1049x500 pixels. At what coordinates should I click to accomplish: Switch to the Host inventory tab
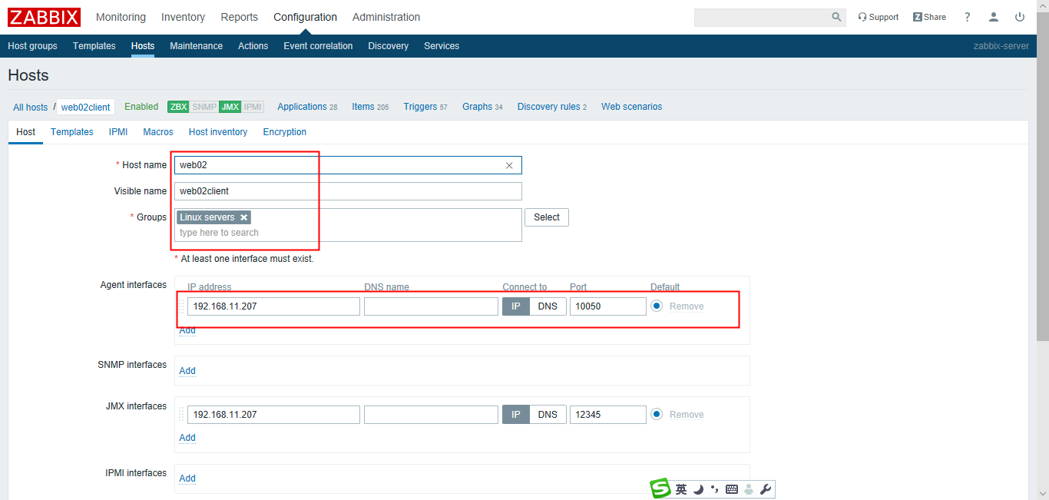point(218,132)
